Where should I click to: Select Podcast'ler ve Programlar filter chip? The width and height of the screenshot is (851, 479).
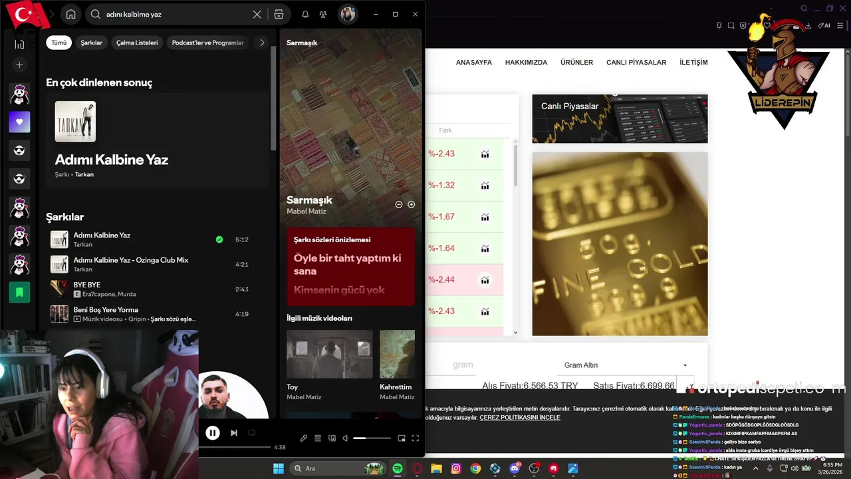[207, 43]
